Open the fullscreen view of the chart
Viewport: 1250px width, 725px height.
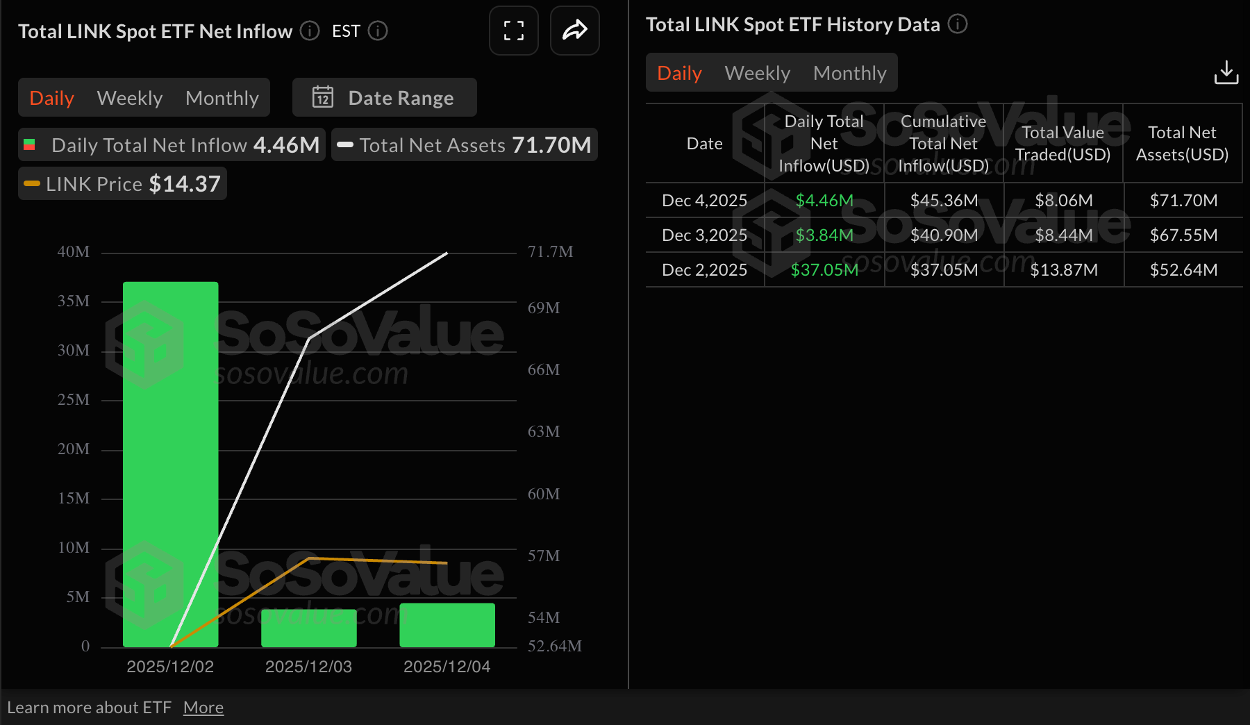click(513, 31)
